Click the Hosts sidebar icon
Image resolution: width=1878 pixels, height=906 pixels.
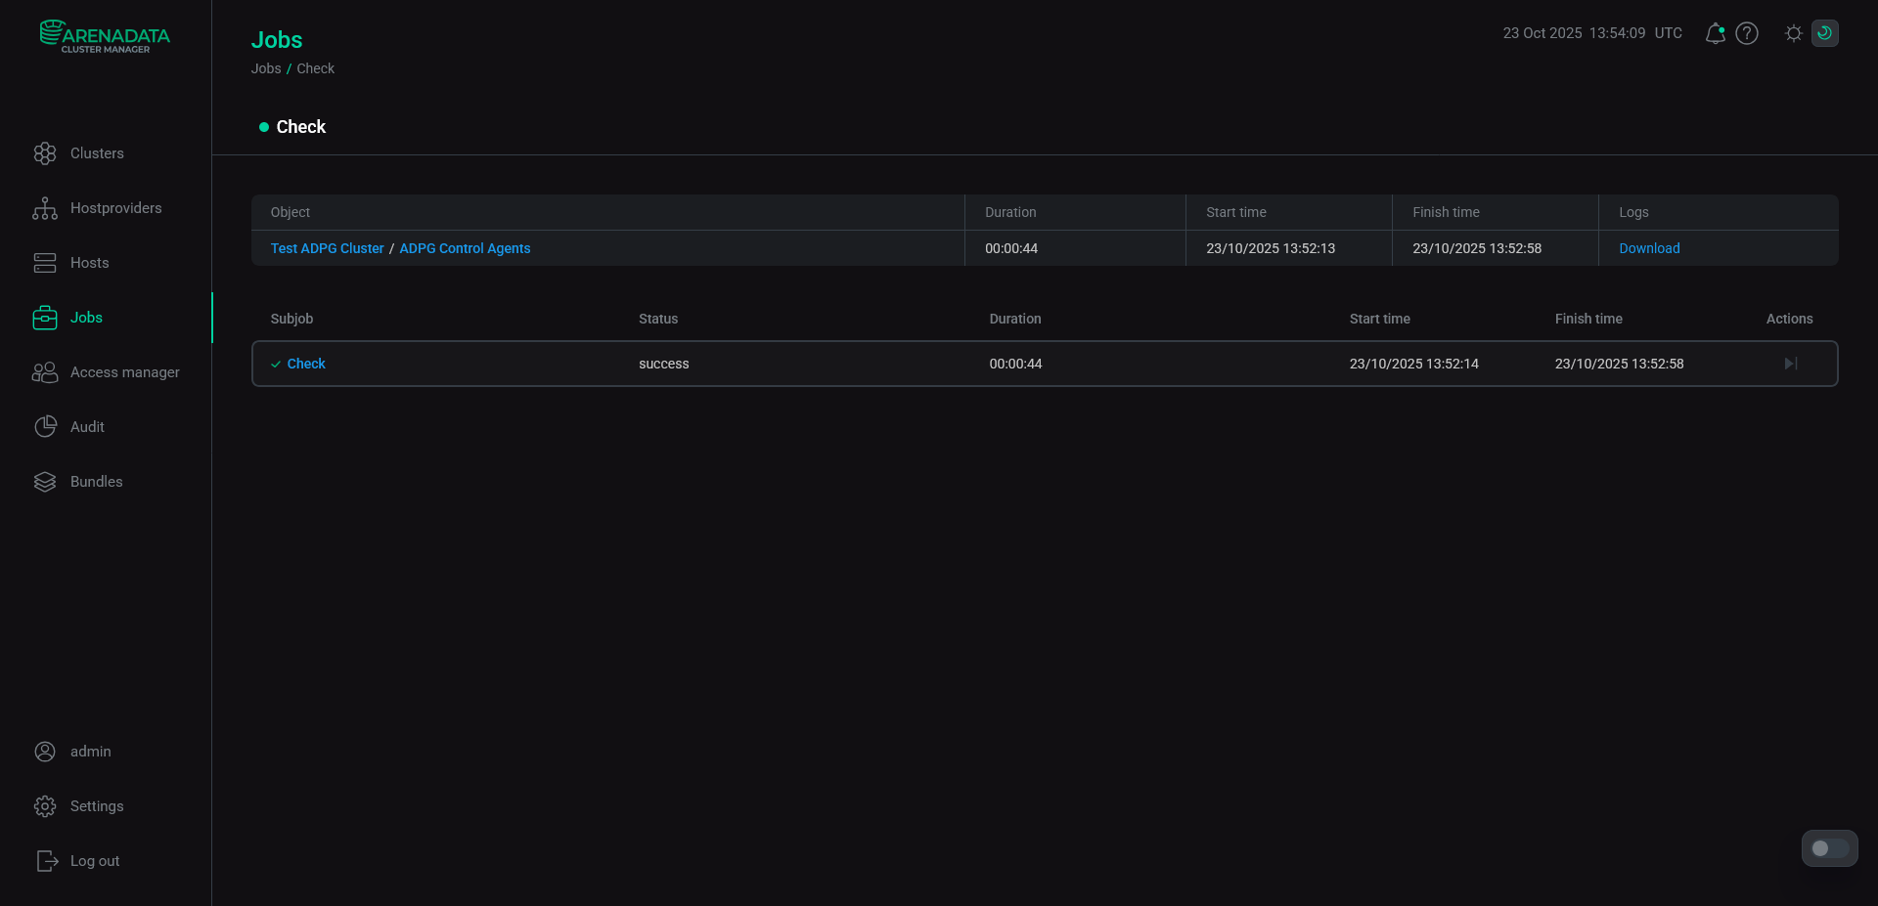tap(45, 263)
